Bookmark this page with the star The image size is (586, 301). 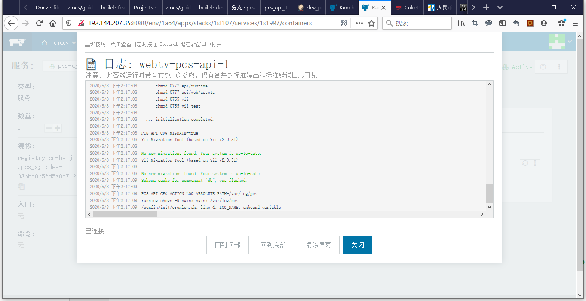[x=371, y=23]
